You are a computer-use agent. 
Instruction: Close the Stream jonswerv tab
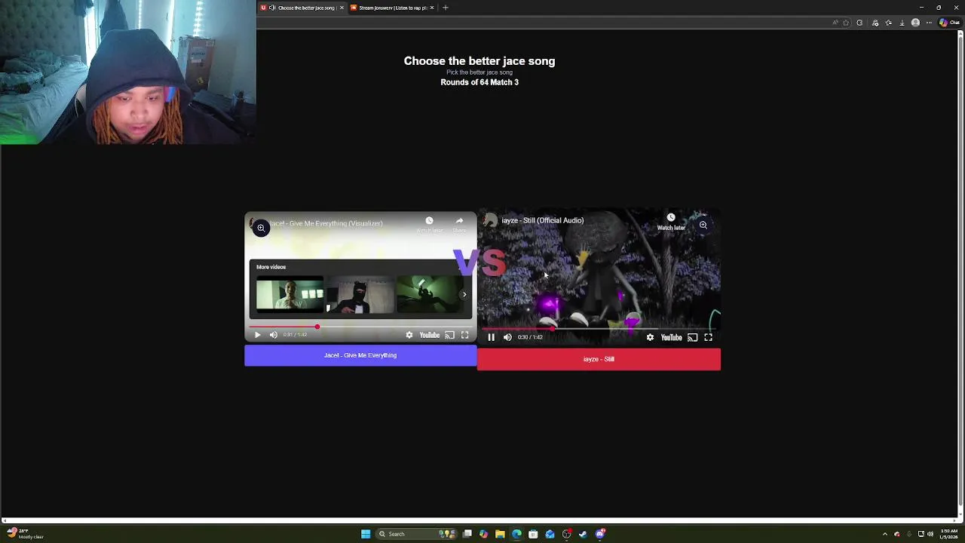[x=431, y=8]
